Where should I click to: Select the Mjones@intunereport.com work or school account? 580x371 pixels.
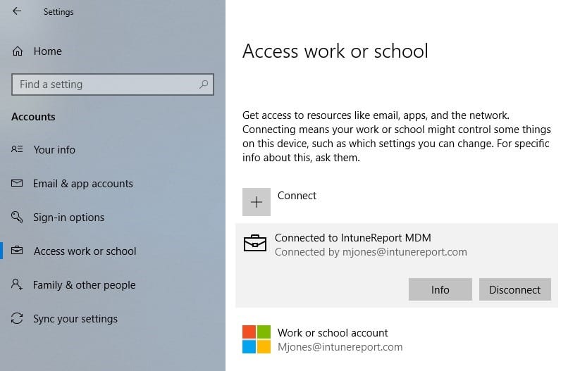point(340,340)
